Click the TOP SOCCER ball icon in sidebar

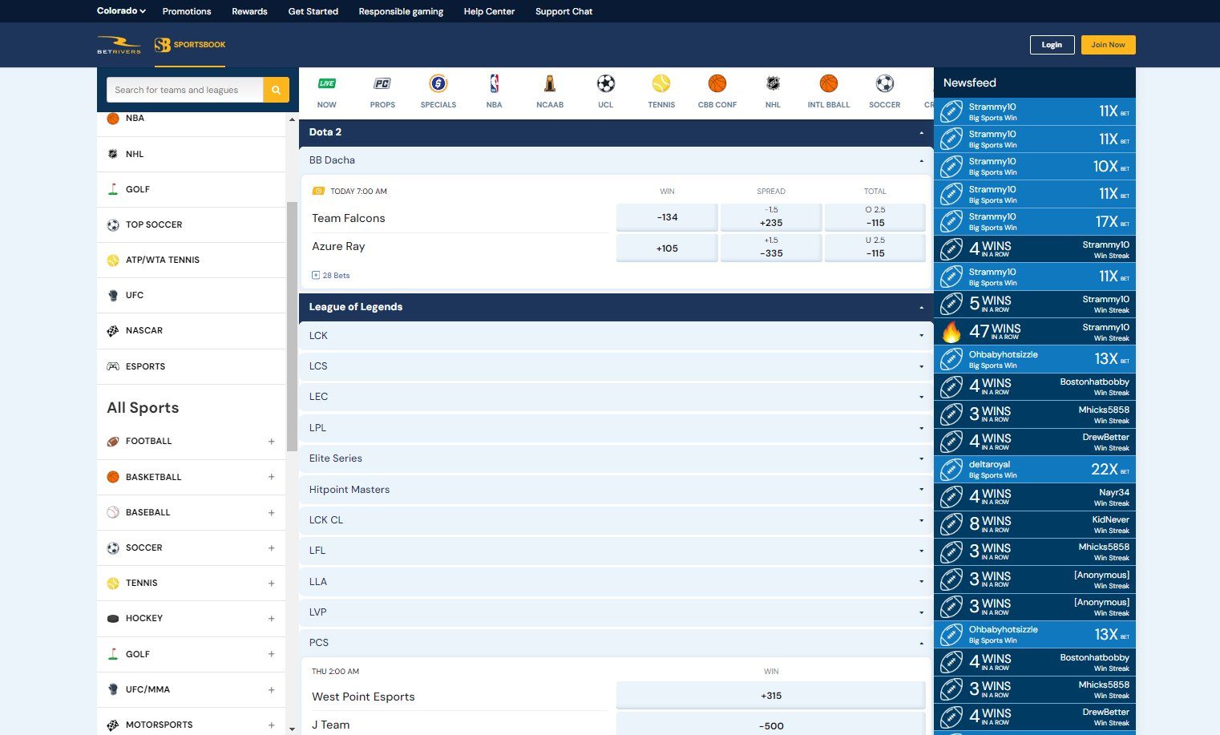click(x=113, y=225)
